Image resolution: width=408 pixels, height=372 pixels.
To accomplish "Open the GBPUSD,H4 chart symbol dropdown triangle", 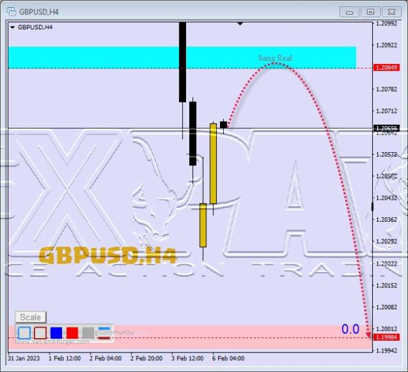I will (12, 27).
